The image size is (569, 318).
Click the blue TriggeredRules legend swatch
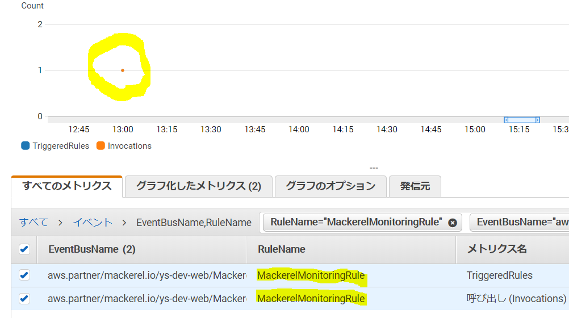[26, 146]
